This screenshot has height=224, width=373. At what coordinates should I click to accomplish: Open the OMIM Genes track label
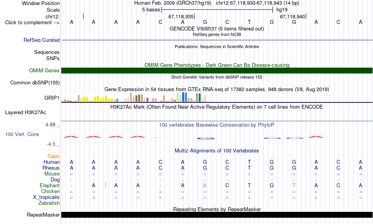pos(44,71)
